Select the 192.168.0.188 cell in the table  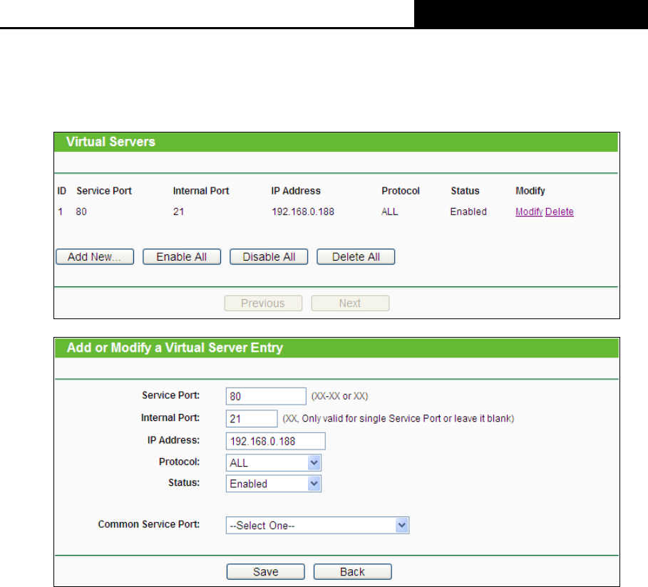tap(303, 212)
